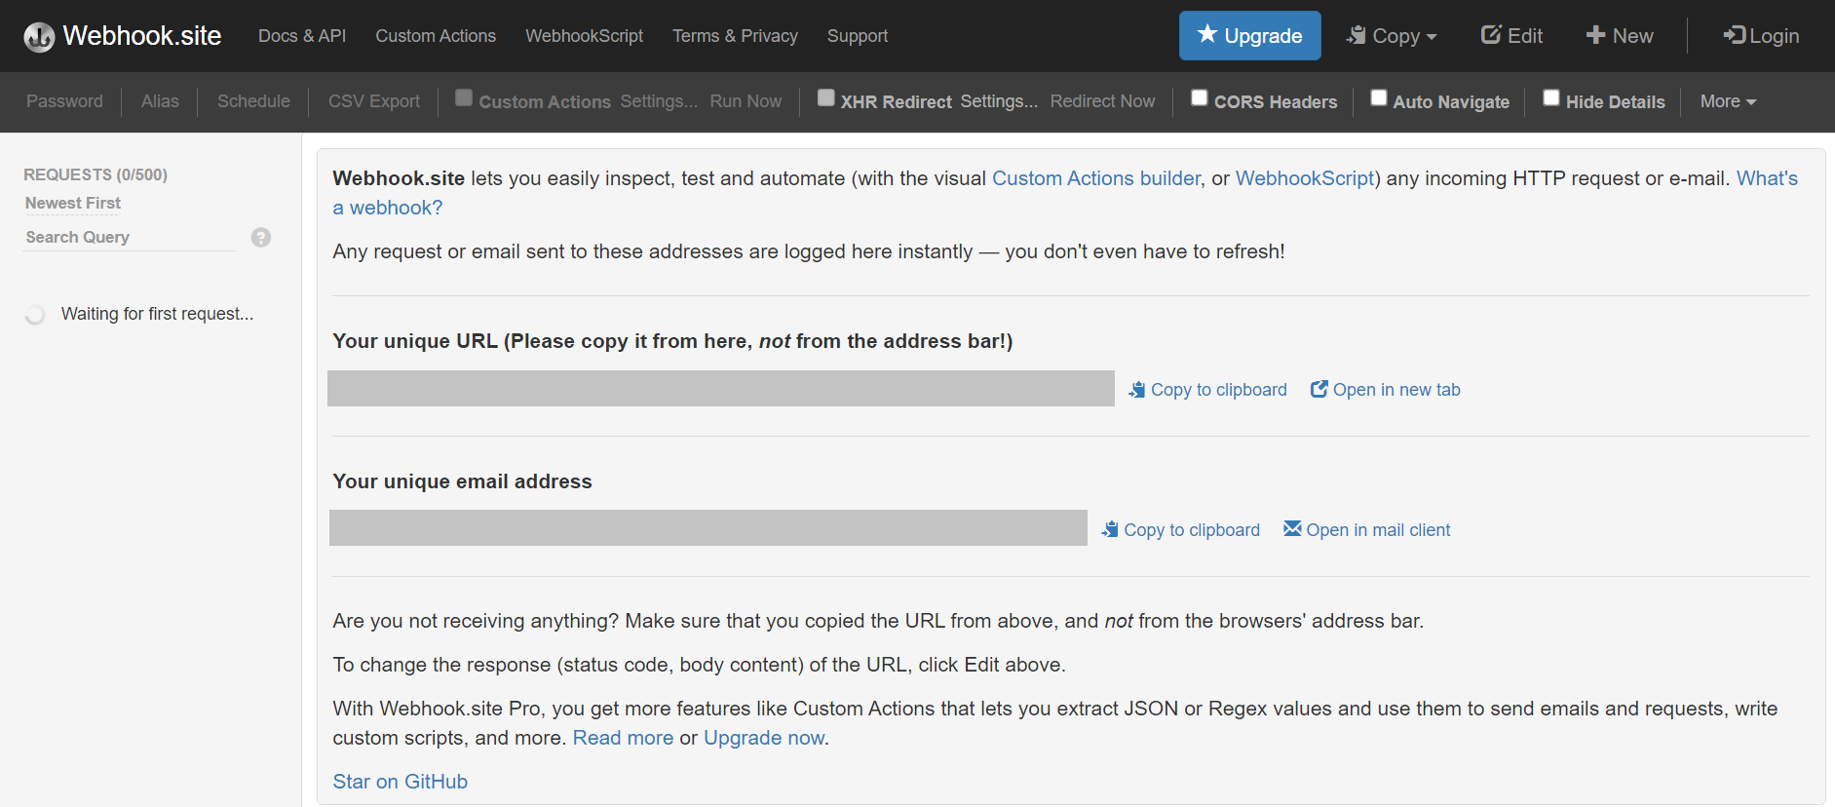Click the unique email address field
1835x807 pixels.
(x=708, y=527)
